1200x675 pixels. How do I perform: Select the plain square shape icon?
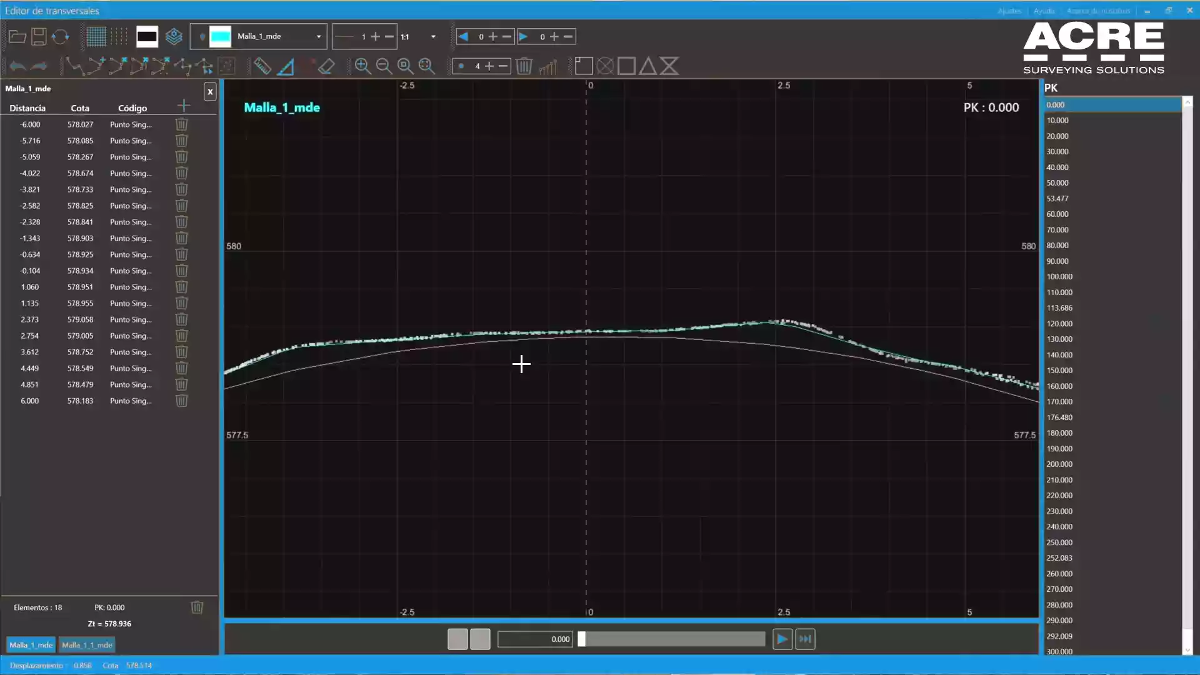626,66
